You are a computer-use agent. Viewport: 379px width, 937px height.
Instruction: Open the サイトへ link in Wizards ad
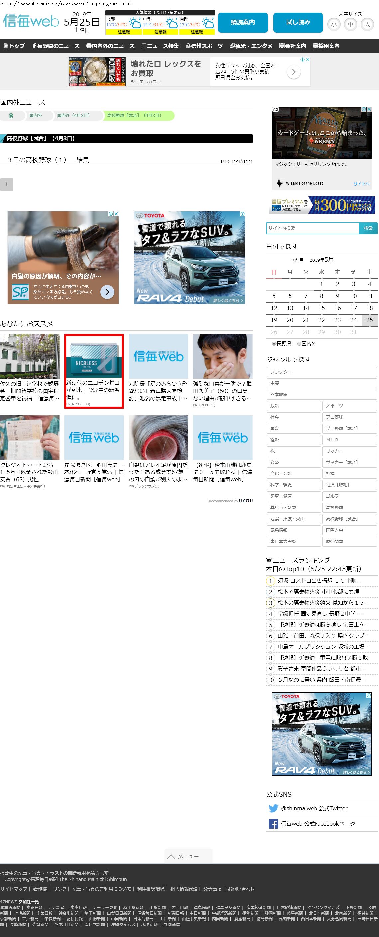click(x=361, y=184)
